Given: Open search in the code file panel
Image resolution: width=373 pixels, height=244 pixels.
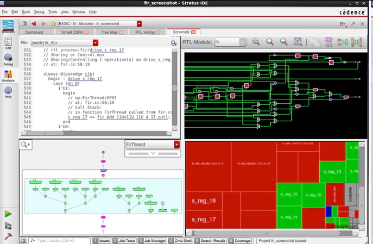Looking at the screenshot, I should [174, 42].
